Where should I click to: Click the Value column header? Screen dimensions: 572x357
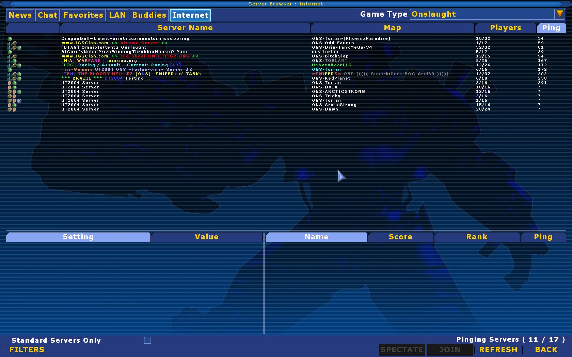point(207,237)
